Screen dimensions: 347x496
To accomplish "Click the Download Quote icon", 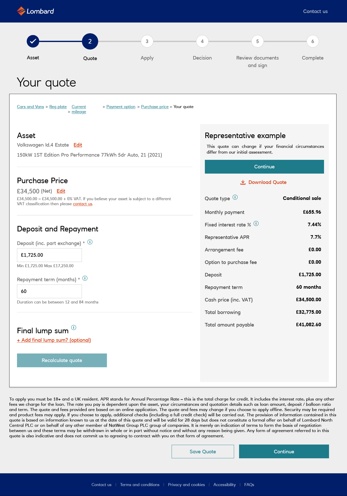I will 243,182.
